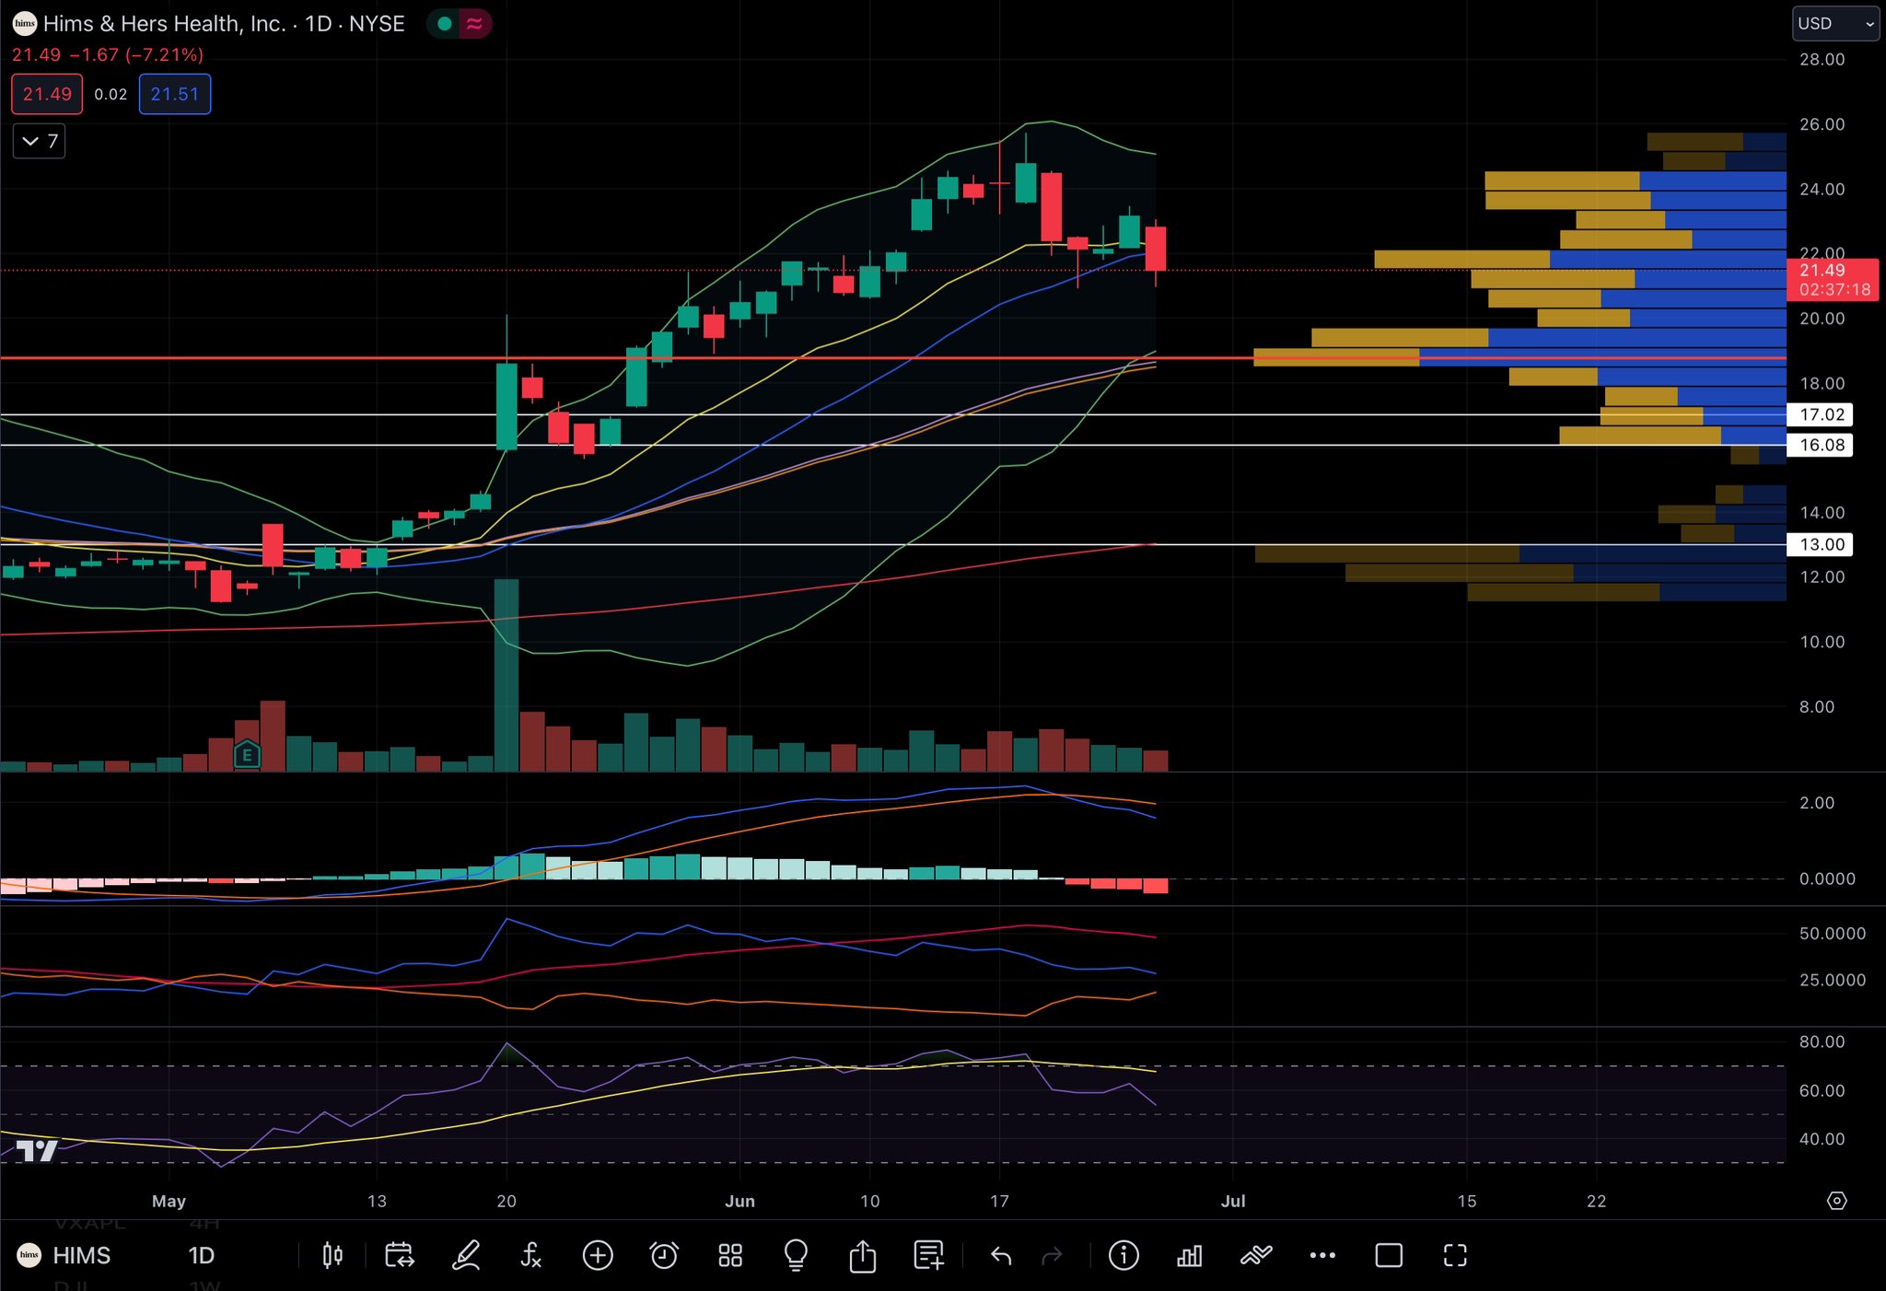The image size is (1886, 1291).
Task: Select the pencil drawing tools icon
Action: [x=466, y=1256]
